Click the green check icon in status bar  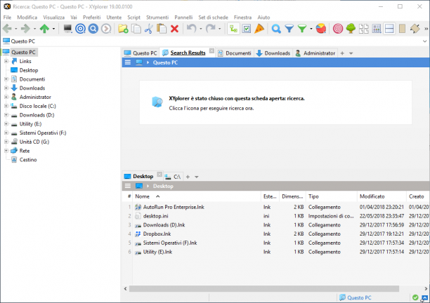415,297
